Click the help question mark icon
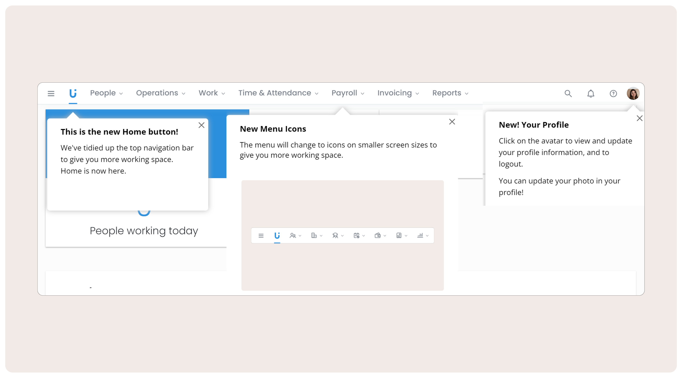Image resolution: width=682 pixels, height=378 pixels. [x=613, y=93]
